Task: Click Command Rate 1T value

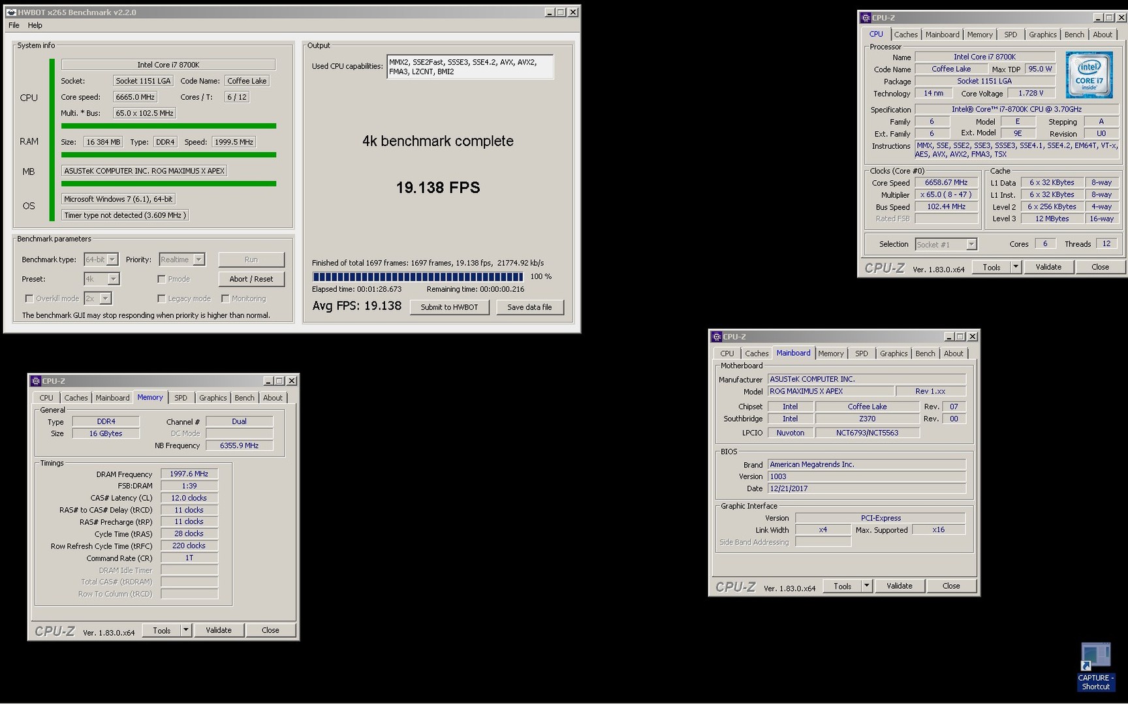Action: pos(189,559)
